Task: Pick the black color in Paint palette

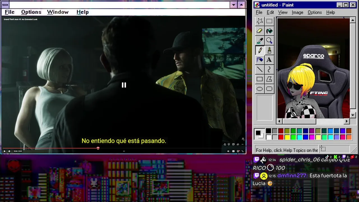Action: 269,131
